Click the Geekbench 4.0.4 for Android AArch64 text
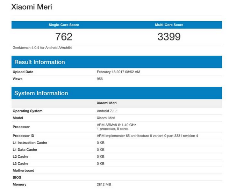This screenshot has width=243, height=192. pyautogui.click(x=42, y=48)
